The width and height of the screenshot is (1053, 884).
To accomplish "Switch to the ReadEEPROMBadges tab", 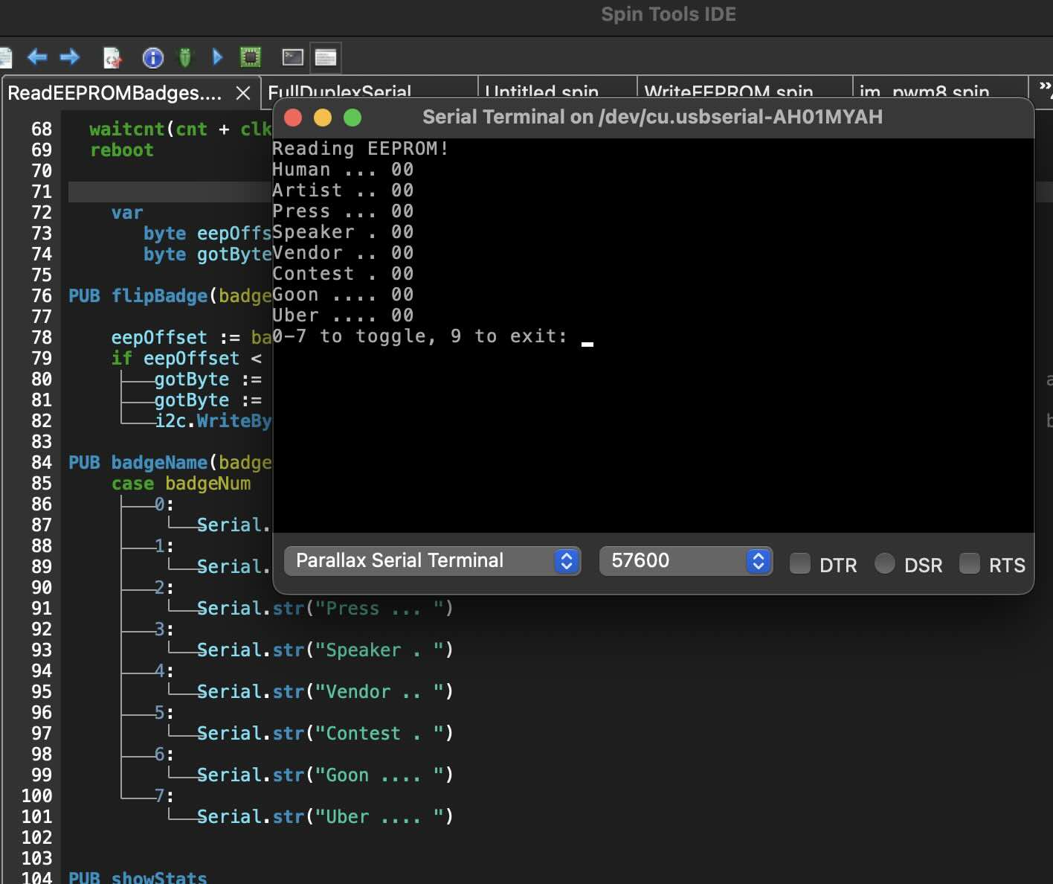I will (x=115, y=93).
